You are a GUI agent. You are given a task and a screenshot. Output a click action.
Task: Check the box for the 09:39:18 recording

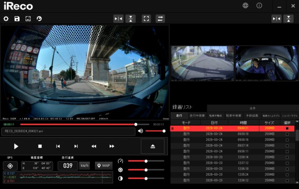pos(287,134)
